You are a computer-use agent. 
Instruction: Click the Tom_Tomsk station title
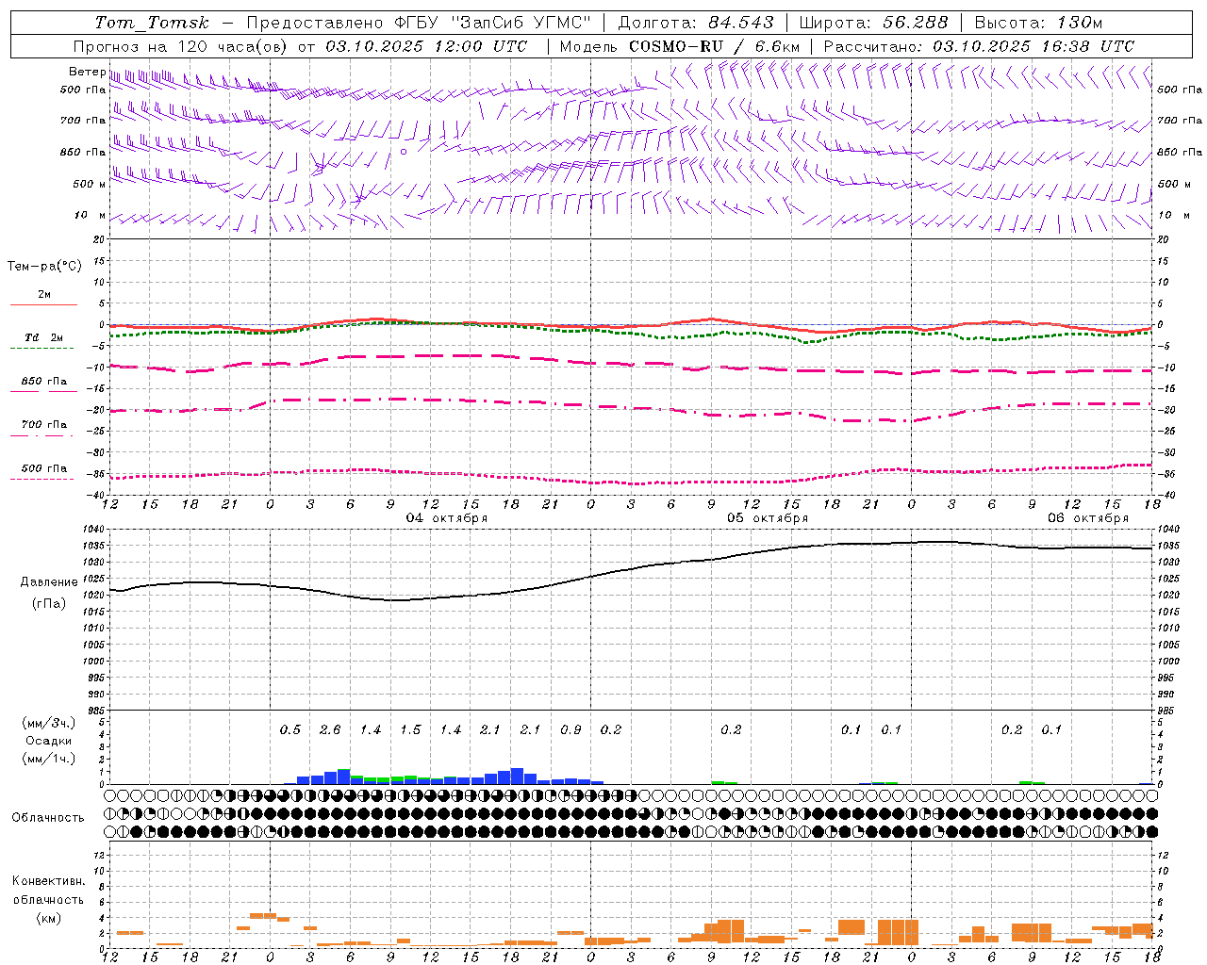(x=152, y=23)
